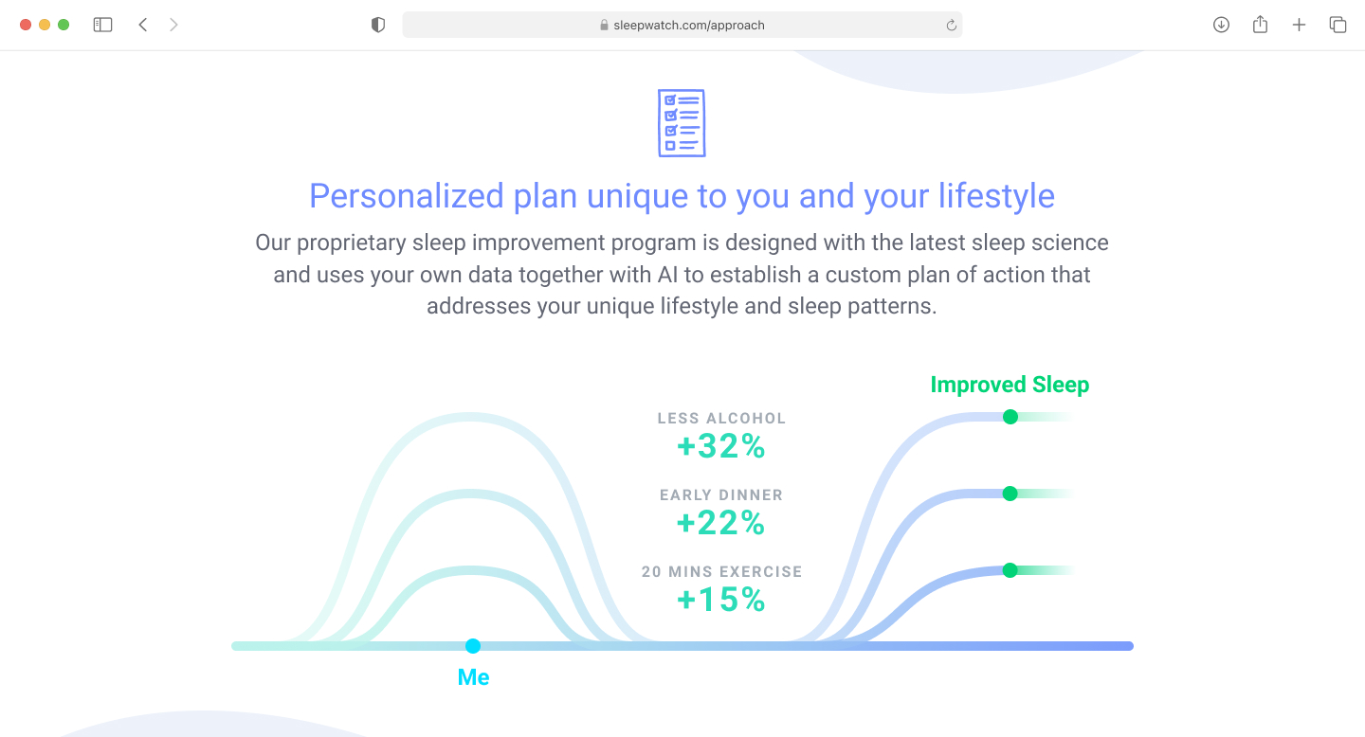Viewport: 1365px width, 737px height.
Task: Click the top Improved Sleep green dot
Action: (1010, 417)
